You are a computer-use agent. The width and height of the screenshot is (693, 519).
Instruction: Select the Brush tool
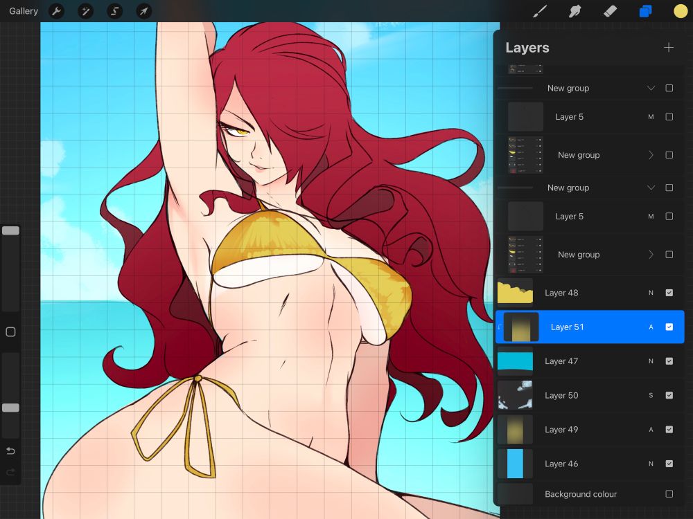(x=540, y=11)
